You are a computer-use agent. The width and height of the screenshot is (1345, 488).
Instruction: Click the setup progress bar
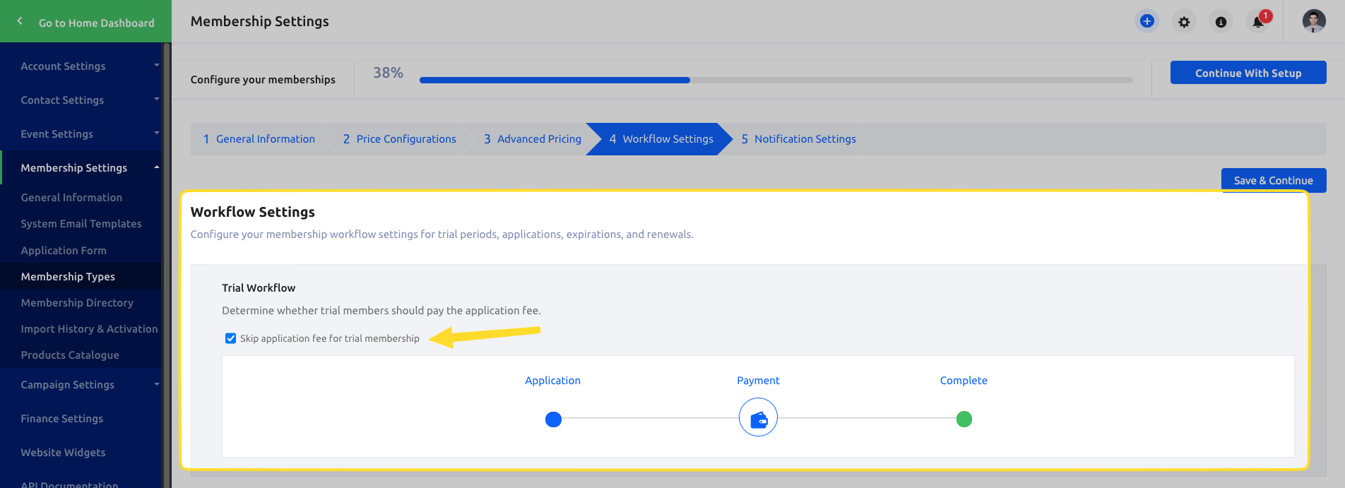776,80
